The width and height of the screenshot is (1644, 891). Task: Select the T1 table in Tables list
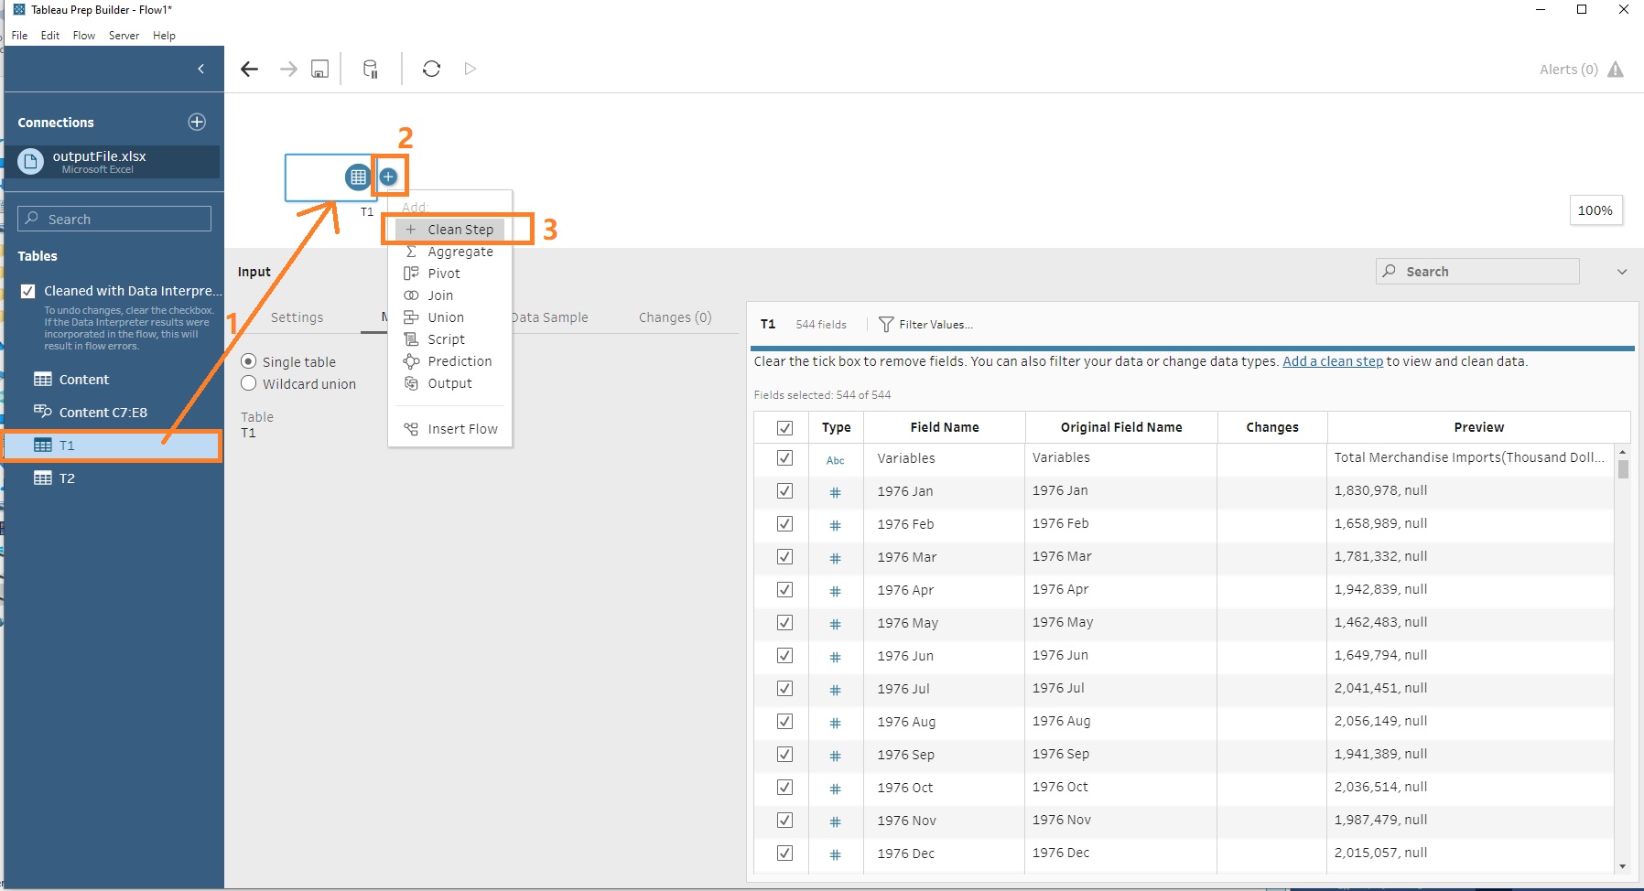click(x=112, y=445)
